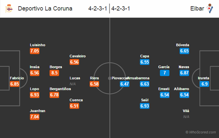
Task: Click Saúl's 6.93 rating badge
Action: coord(145,106)
